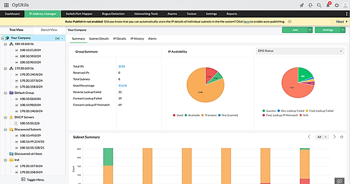Viewport: 350px width, 184px height.
Task: Collapse the Your Company tree root
Action: (x=3, y=38)
